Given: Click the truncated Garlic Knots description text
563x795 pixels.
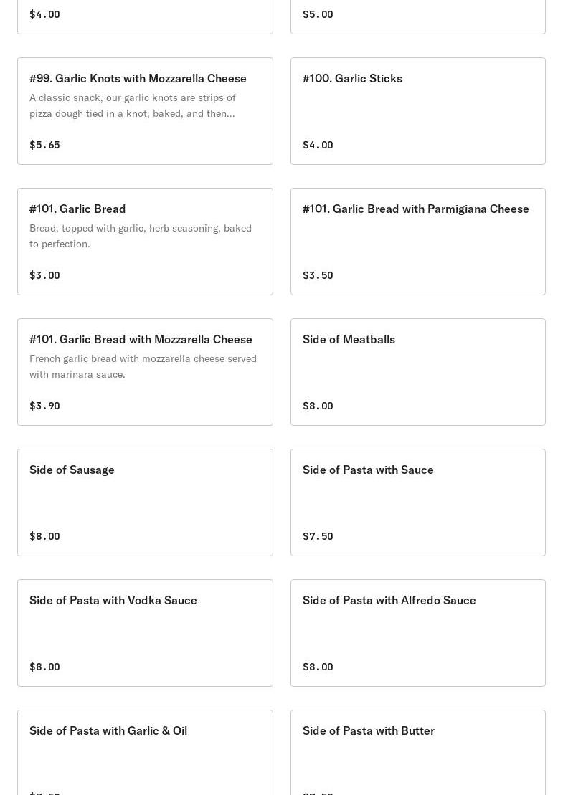Looking at the screenshot, I should (x=133, y=105).
